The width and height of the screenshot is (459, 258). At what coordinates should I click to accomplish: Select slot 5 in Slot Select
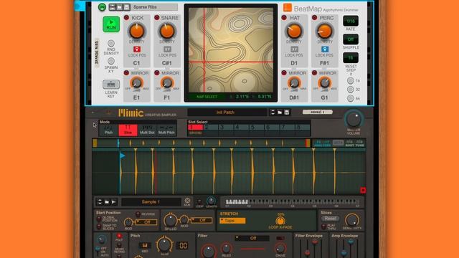[257, 129]
